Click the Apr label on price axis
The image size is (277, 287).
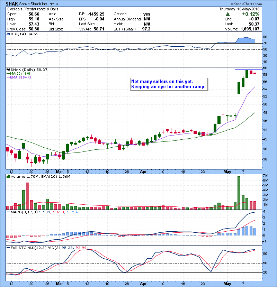tap(143, 172)
